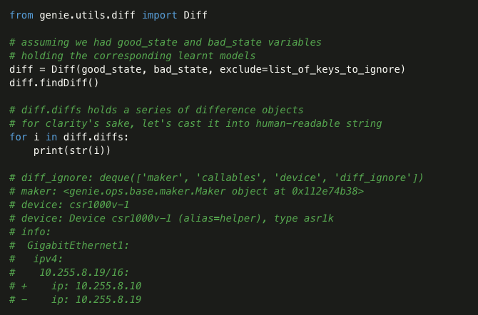Place cursor on 'Diff' class name after import
478x315 pixels.
point(195,15)
